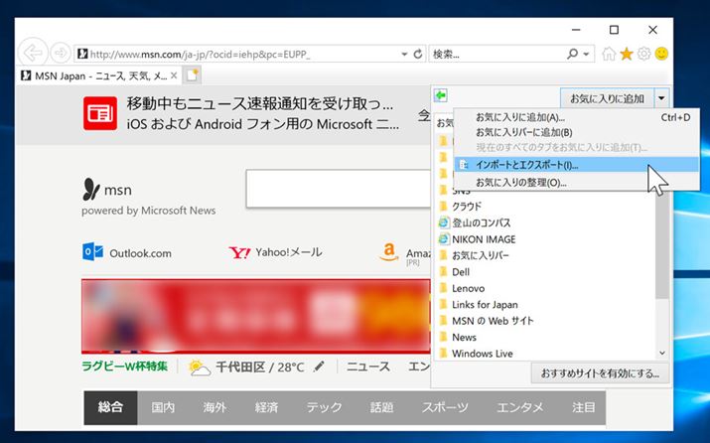Click the refresh icon in address bar

(x=418, y=53)
